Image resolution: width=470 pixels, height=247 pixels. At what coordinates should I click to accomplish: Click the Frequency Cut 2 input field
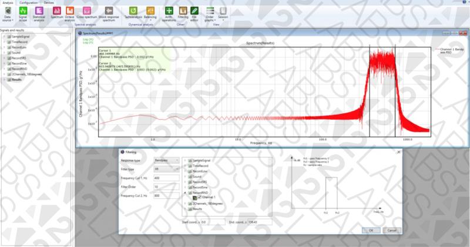coord(166,195)
